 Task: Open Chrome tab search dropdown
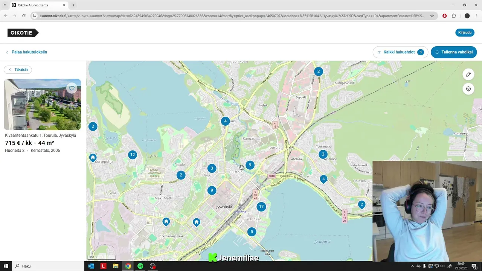[x=5, y=5]
